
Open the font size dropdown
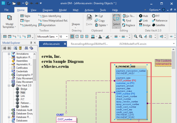tap(66, 37)
